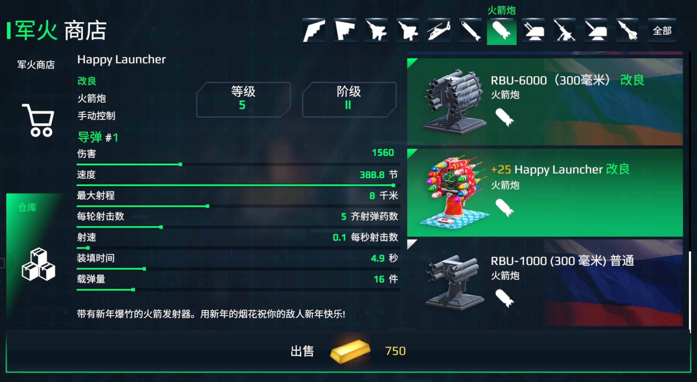This screenshot has height=382, width=697.
Task: Open the shop via shopping cart icon
Action: tap(38, 120)
